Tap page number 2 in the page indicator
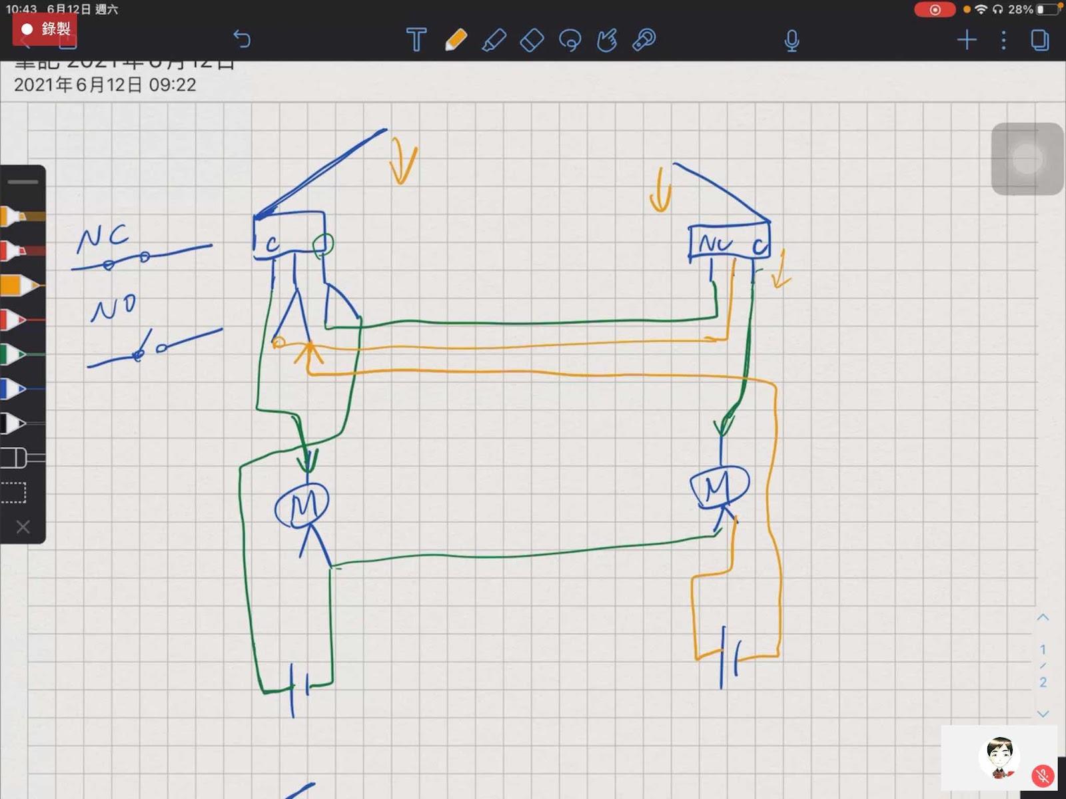The width and height of the screenshot is (1066, 799). tap(1043, 682)
